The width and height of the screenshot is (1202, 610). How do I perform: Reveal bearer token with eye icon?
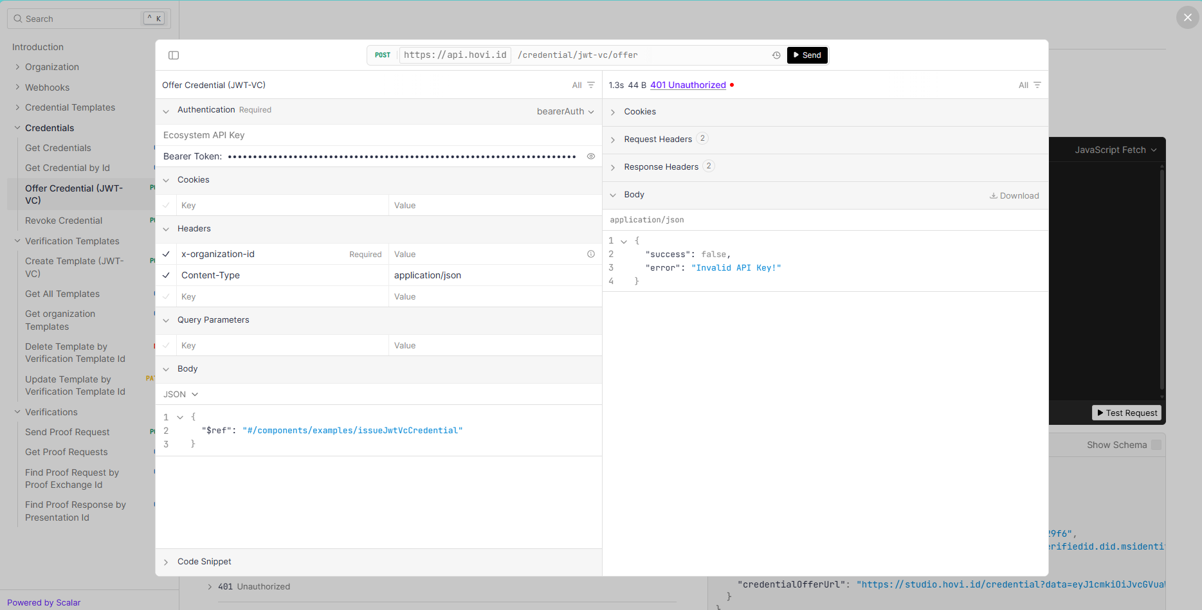pos(590,156)
